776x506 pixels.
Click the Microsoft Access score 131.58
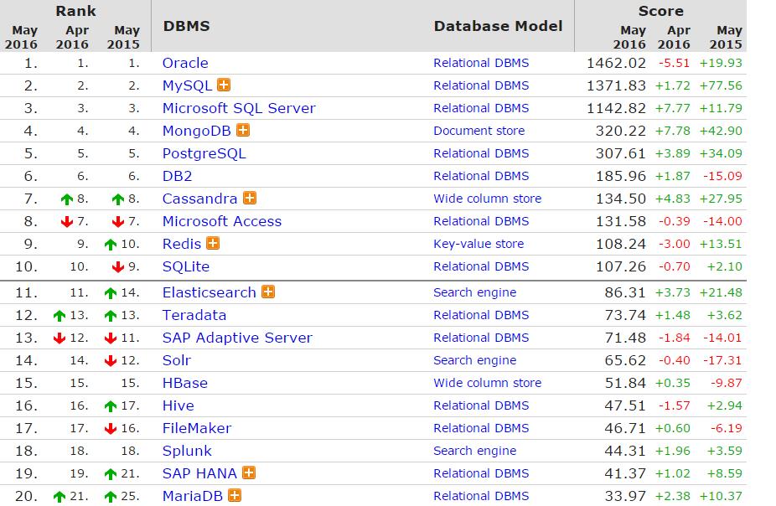point(621,222)
